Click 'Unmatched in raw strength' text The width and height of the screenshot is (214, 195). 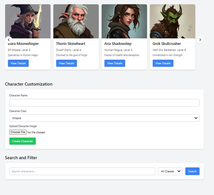(167, 55)
